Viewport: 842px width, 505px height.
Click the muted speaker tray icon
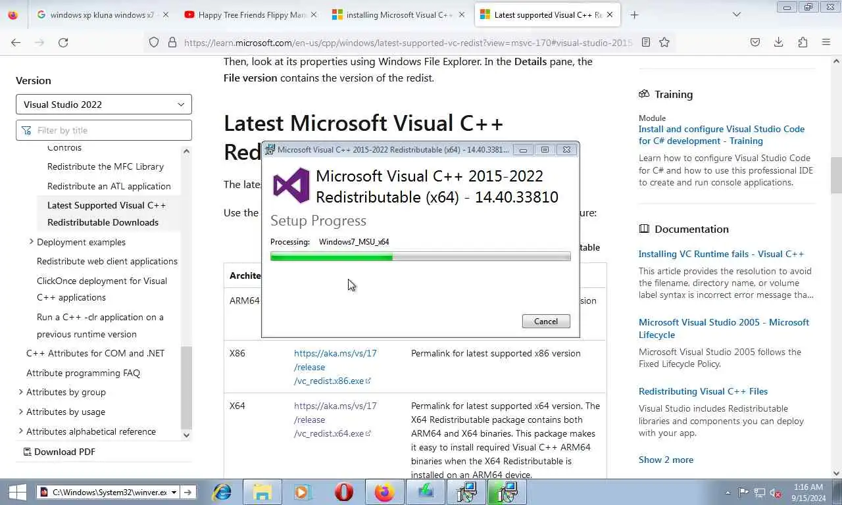[776, 493]
